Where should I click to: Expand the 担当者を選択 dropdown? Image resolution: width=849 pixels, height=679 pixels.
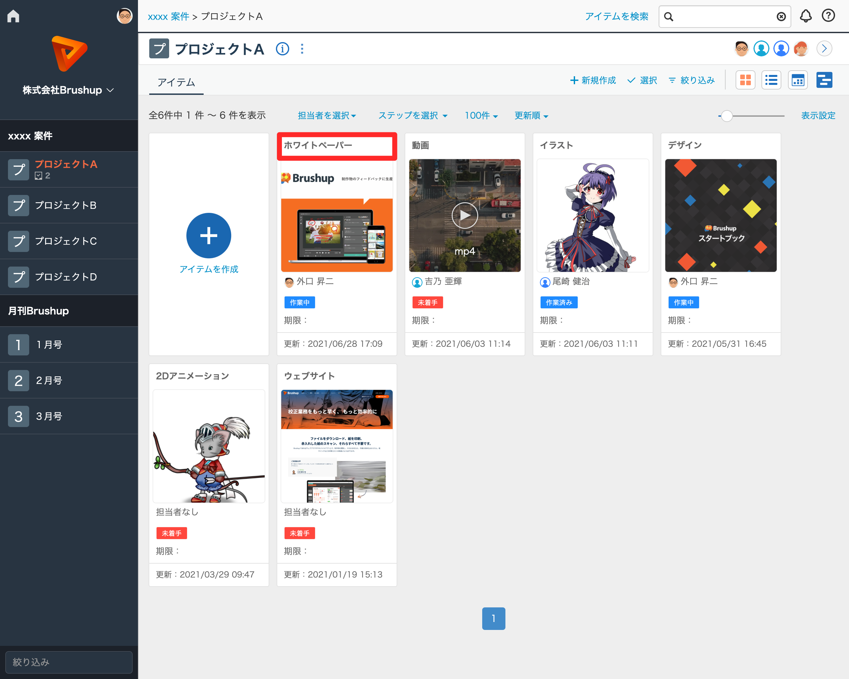[x=327, y=115]
